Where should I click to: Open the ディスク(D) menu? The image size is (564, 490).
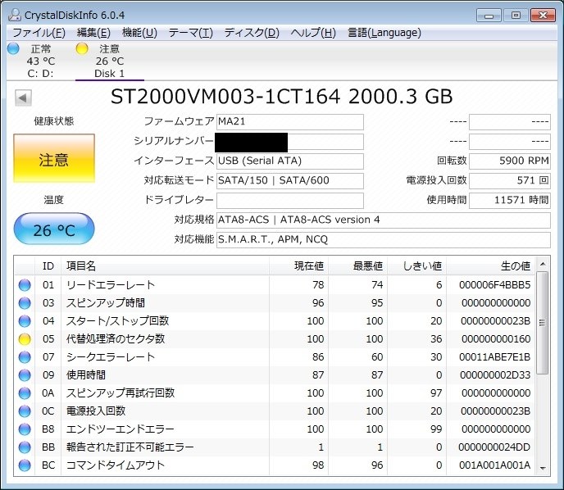coord(252,33)
